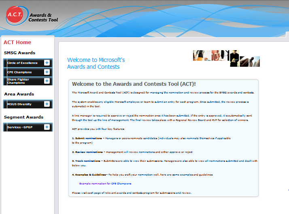The width and height of the screenshot is (289, 214).
Task: Click the SMSG Awards heading
Action: 19,53
